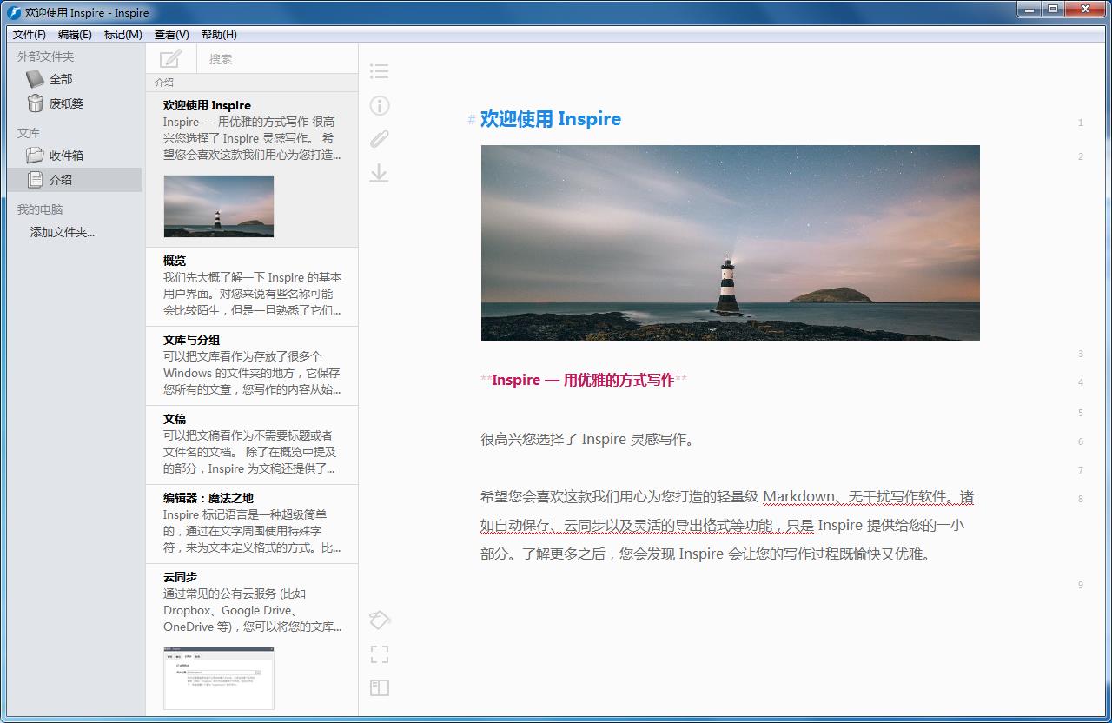Toggle distraction-free fullscreen mode
The height and width of the screenshot is (723, 1112).
coord(379,653)
